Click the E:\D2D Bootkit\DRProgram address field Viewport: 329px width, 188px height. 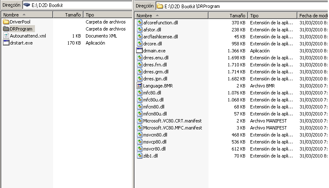(x=242, y=6)
